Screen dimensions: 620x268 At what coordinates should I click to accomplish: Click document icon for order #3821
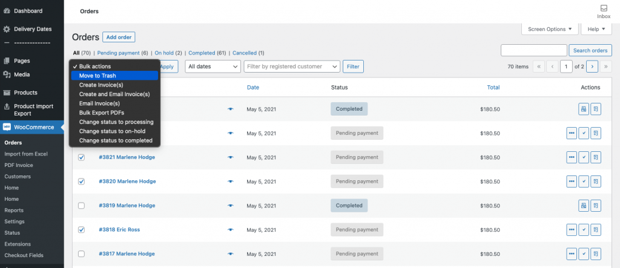point(596,157)
